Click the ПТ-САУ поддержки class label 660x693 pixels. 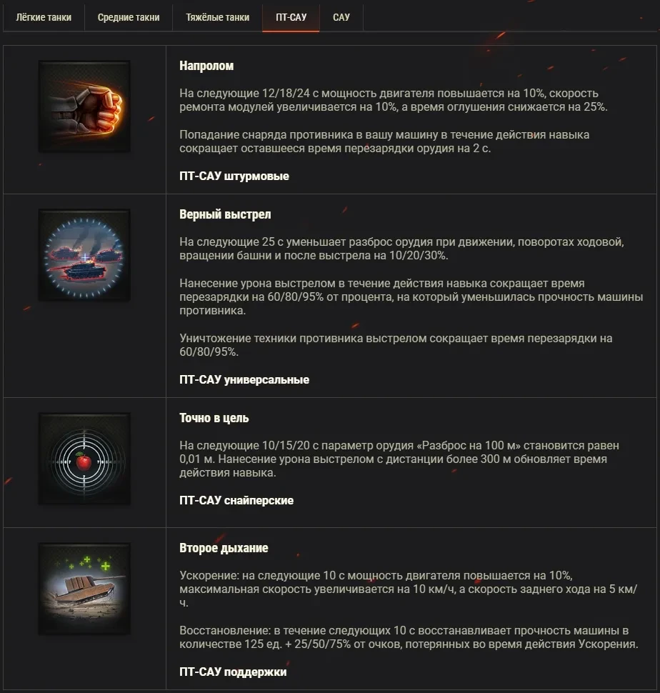pos(233,672)
